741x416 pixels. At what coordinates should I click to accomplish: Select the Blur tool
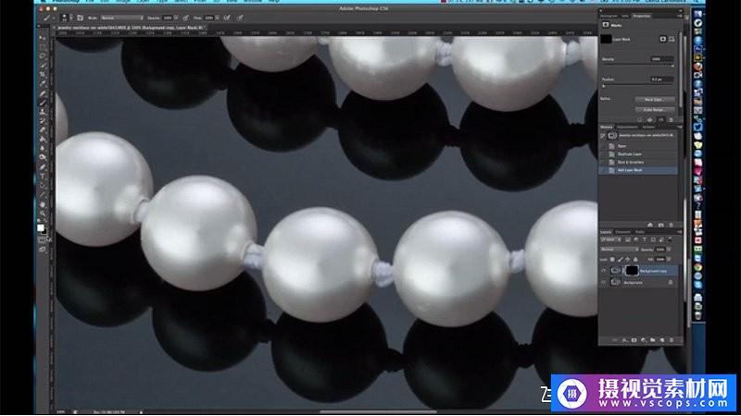(43, 149)
